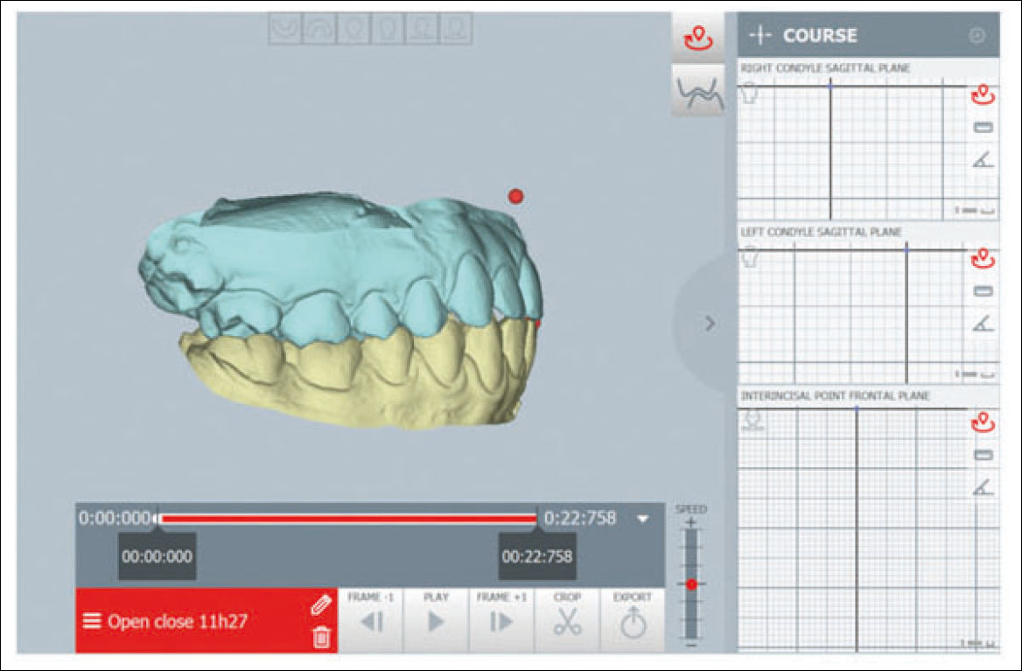Click the 0:00:000 start time label
Image resolution: width=1022 pixels, height=671 pixels.
pos(115,519)
